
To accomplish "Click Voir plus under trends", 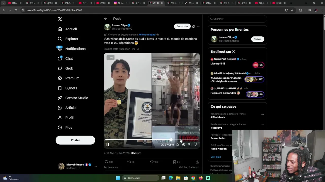I will (216, 157).
